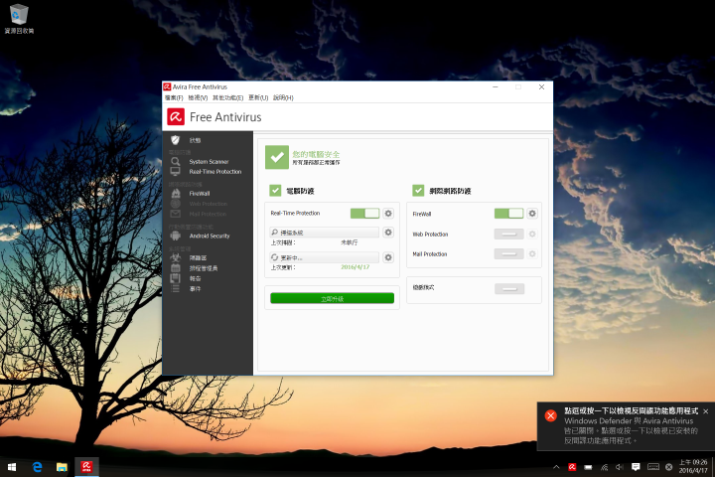Open the volume icon in system tray

click(x=620, y=467)
